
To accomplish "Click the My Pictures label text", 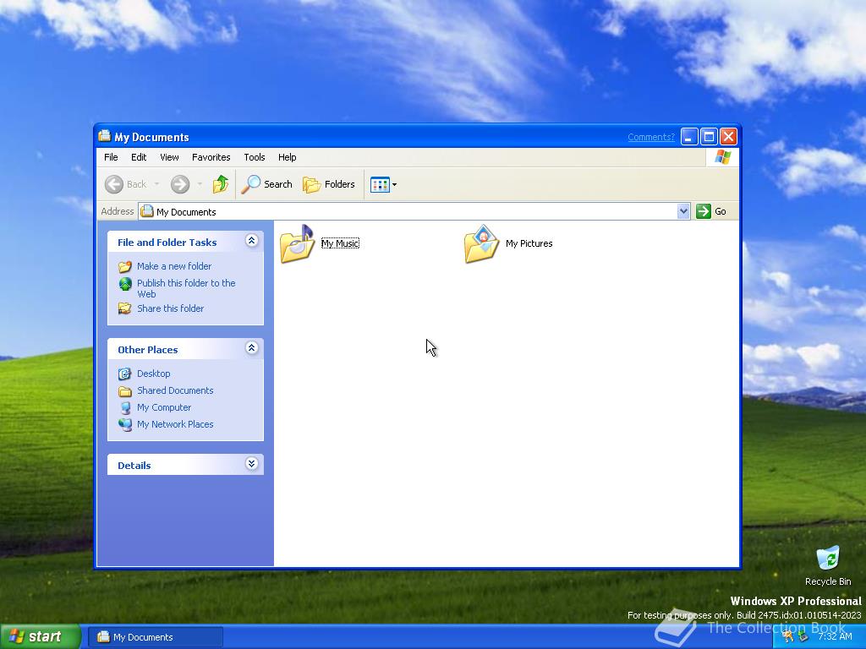I will coord(529,243).
